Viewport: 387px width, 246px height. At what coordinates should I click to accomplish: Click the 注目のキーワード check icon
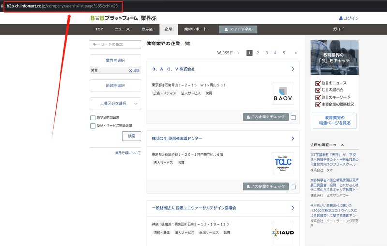318,97
